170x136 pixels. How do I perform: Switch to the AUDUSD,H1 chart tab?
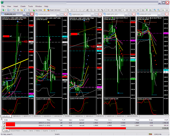pos(47,116)
